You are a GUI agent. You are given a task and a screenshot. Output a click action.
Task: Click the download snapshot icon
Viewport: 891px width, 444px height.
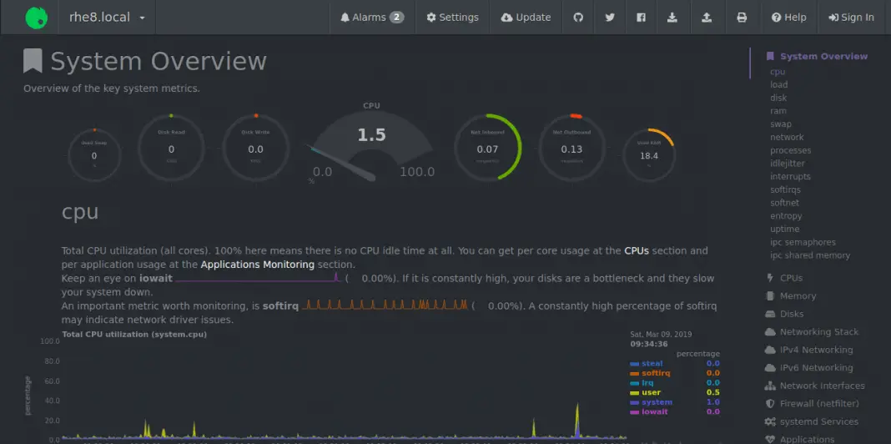672,18
